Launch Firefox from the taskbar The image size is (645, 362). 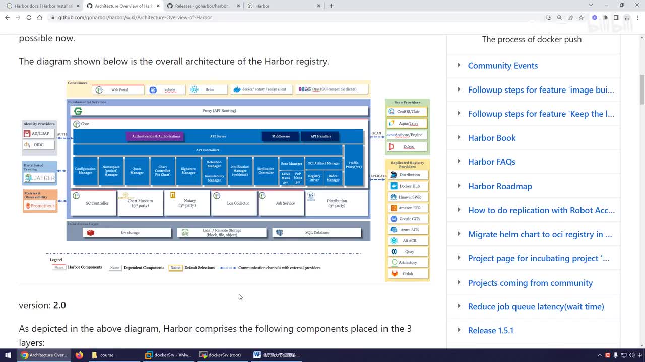click(79, 355)
